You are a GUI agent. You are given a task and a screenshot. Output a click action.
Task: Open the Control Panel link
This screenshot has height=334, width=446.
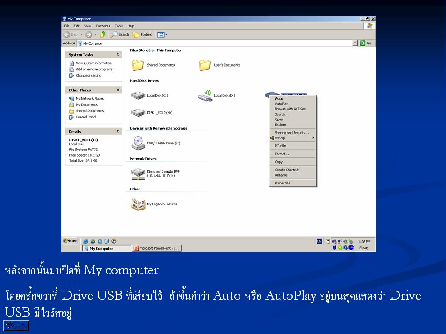click(x=86, y=117)
